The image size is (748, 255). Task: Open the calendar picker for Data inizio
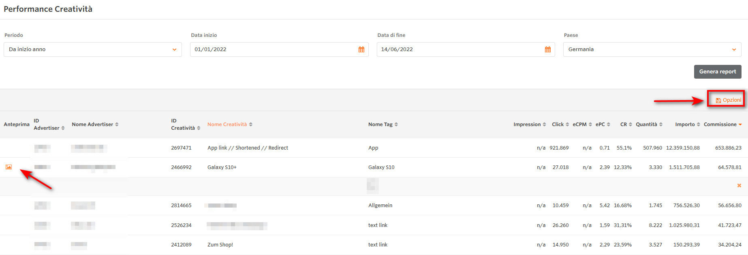click(361, 49)
